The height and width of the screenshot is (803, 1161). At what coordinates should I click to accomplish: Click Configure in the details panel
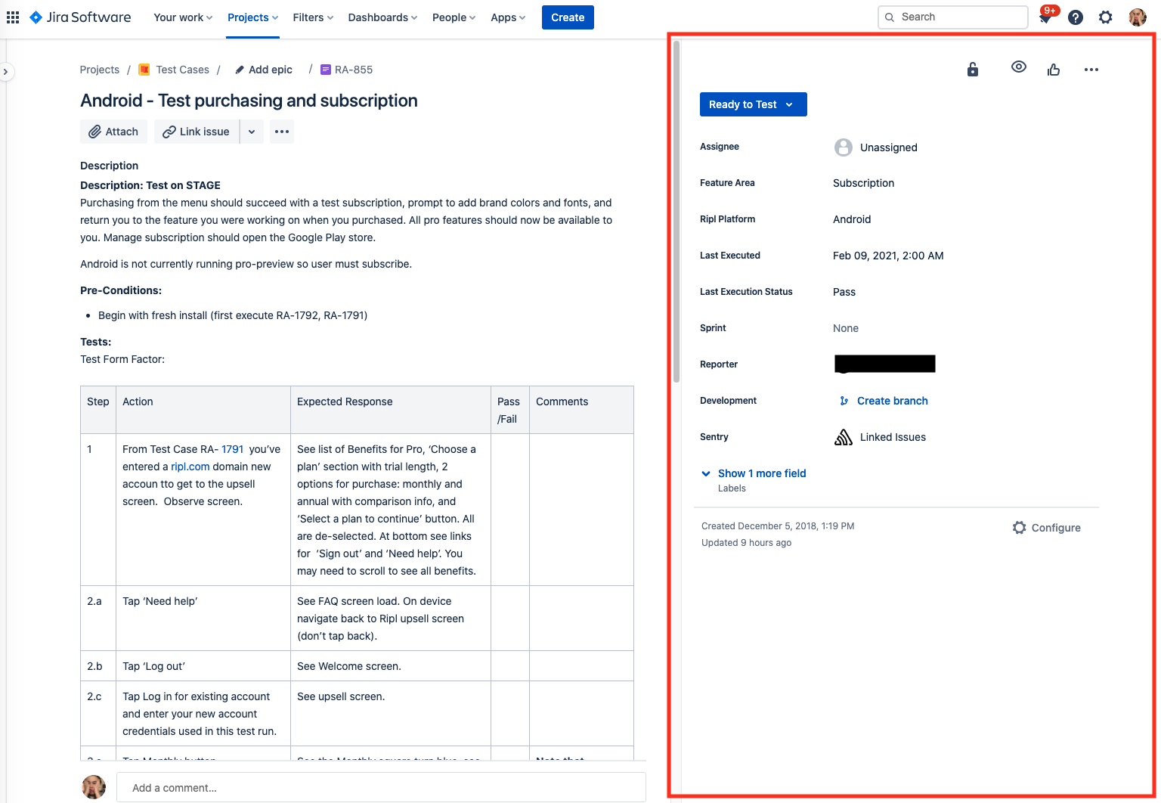1047,528
